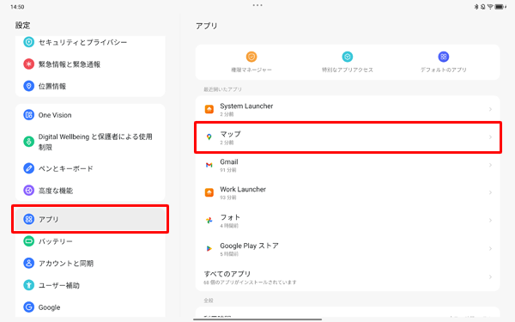The width and height of the screenshot is (515, 322).
Task: Open 特別なアプリアクセス teal icon
Action: [348, 57]
